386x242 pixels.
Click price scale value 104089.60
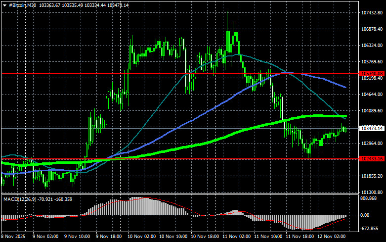point(372,111)
